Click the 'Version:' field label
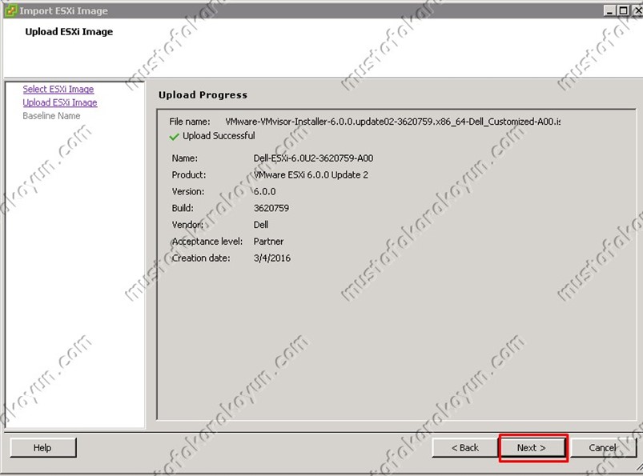 [x=188, y=191]
